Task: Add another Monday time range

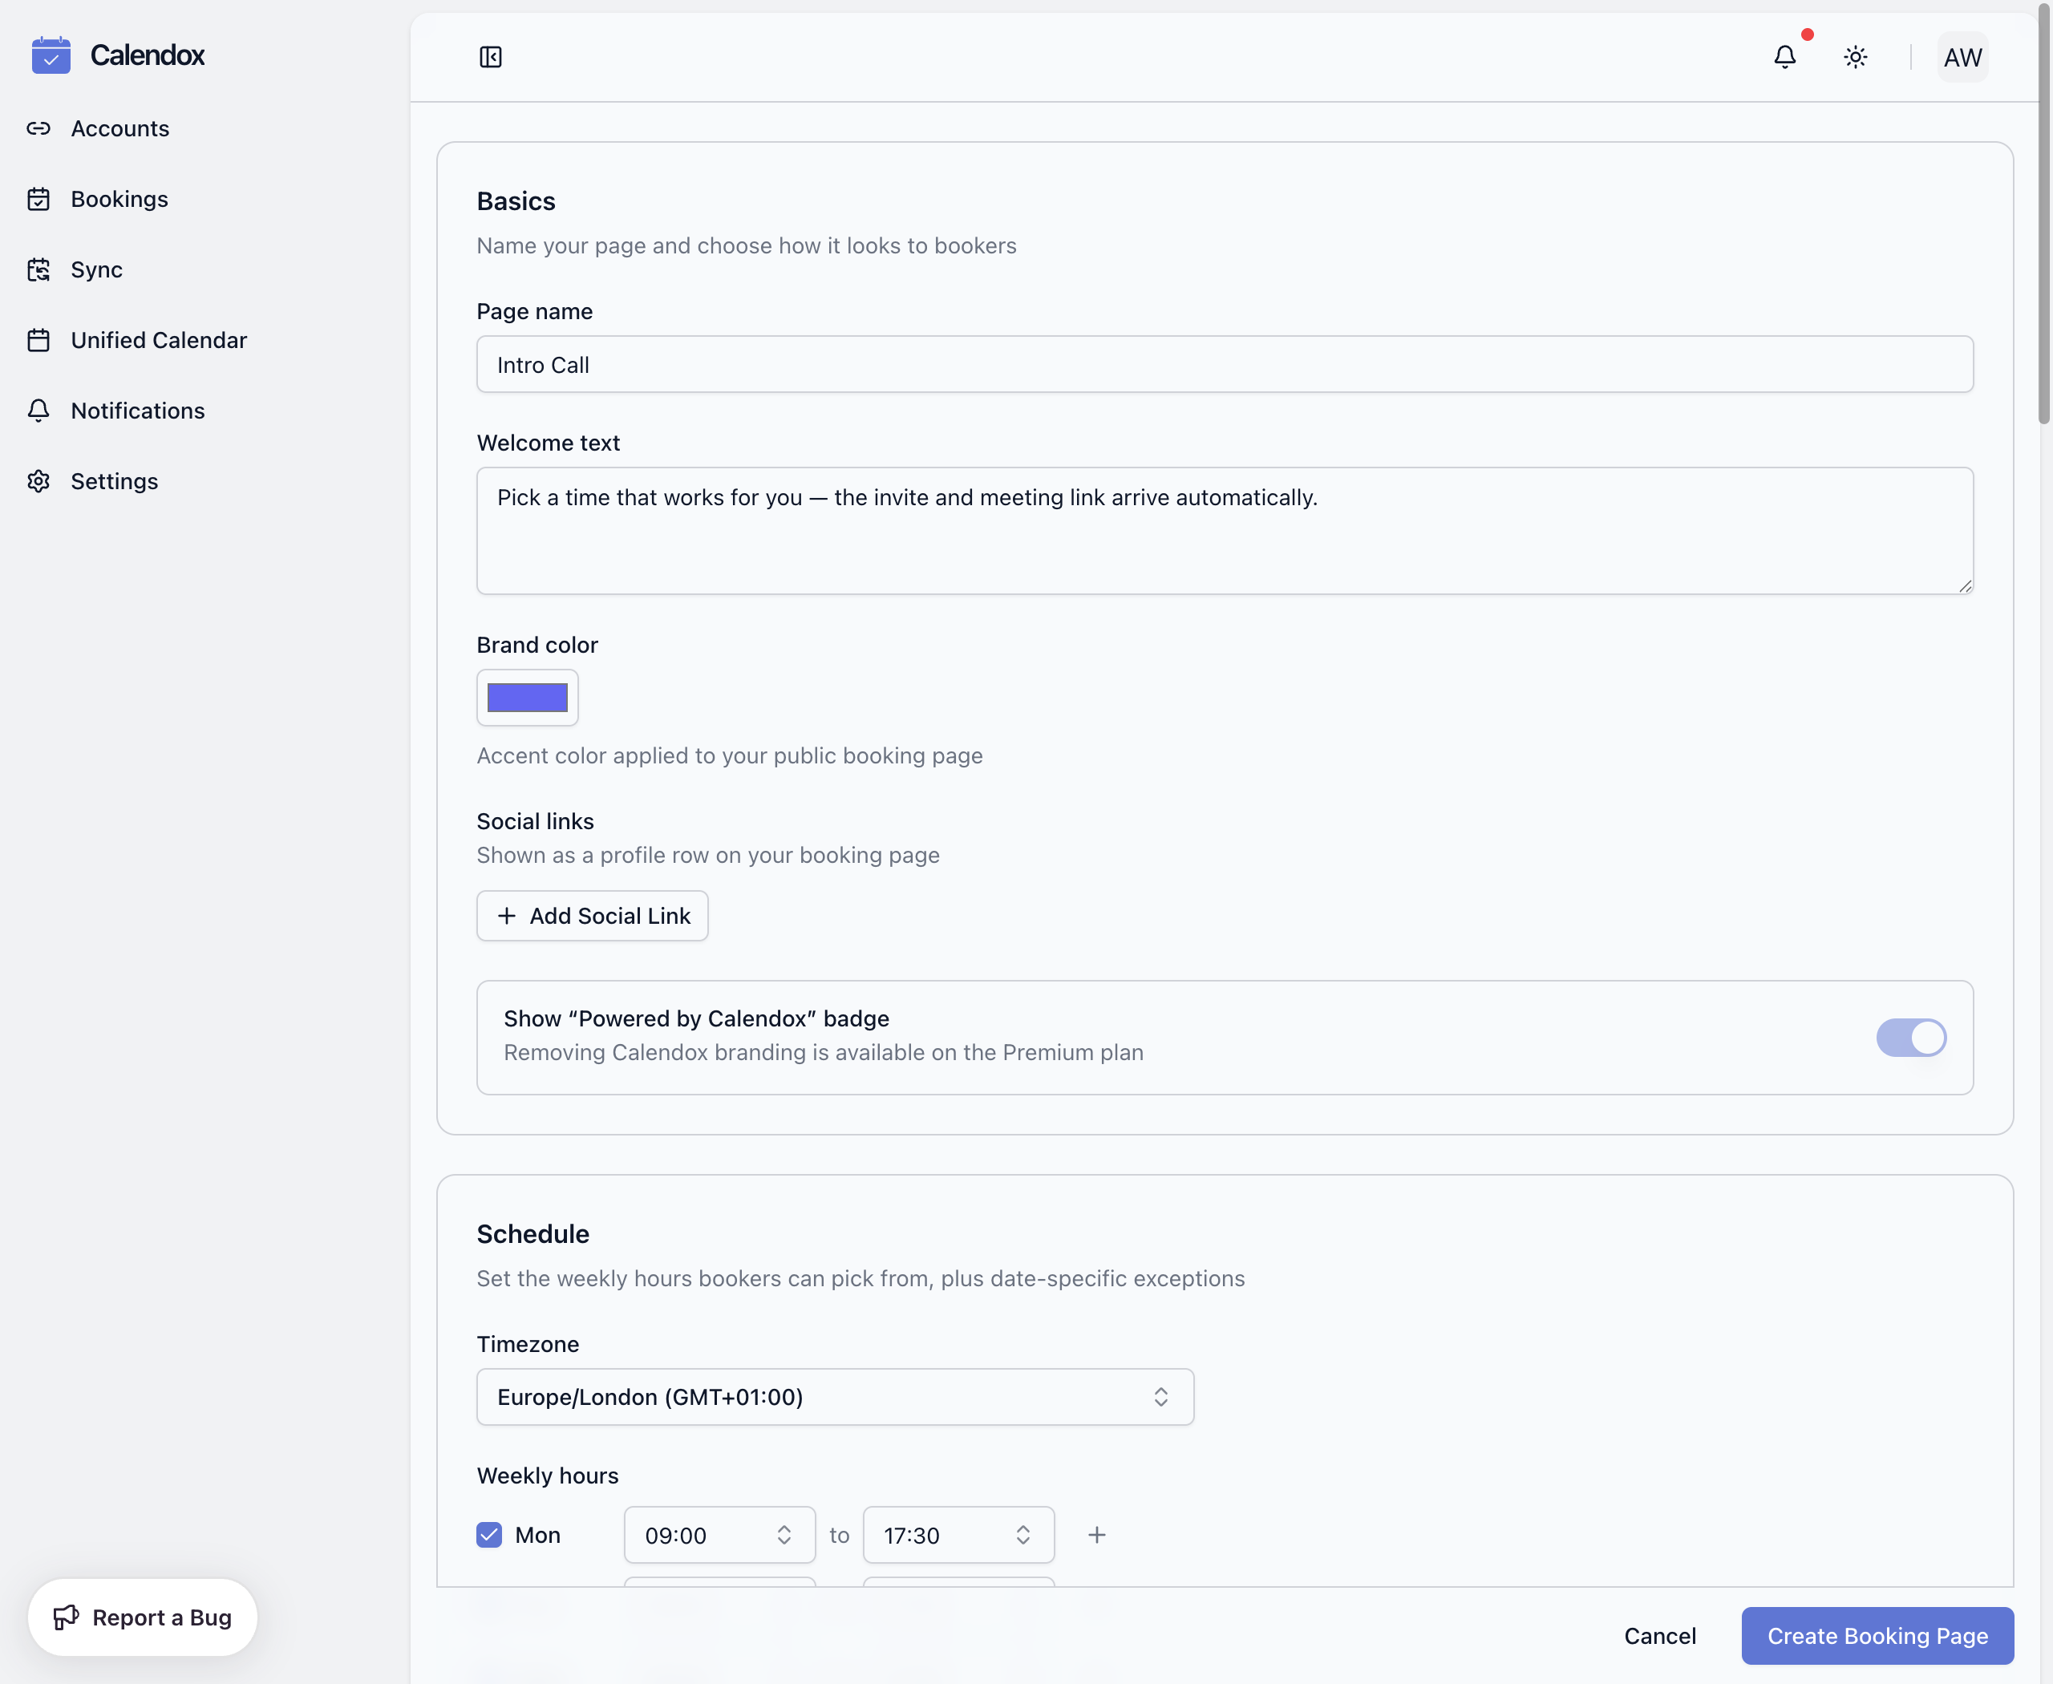Action: coord(1097,1535)
